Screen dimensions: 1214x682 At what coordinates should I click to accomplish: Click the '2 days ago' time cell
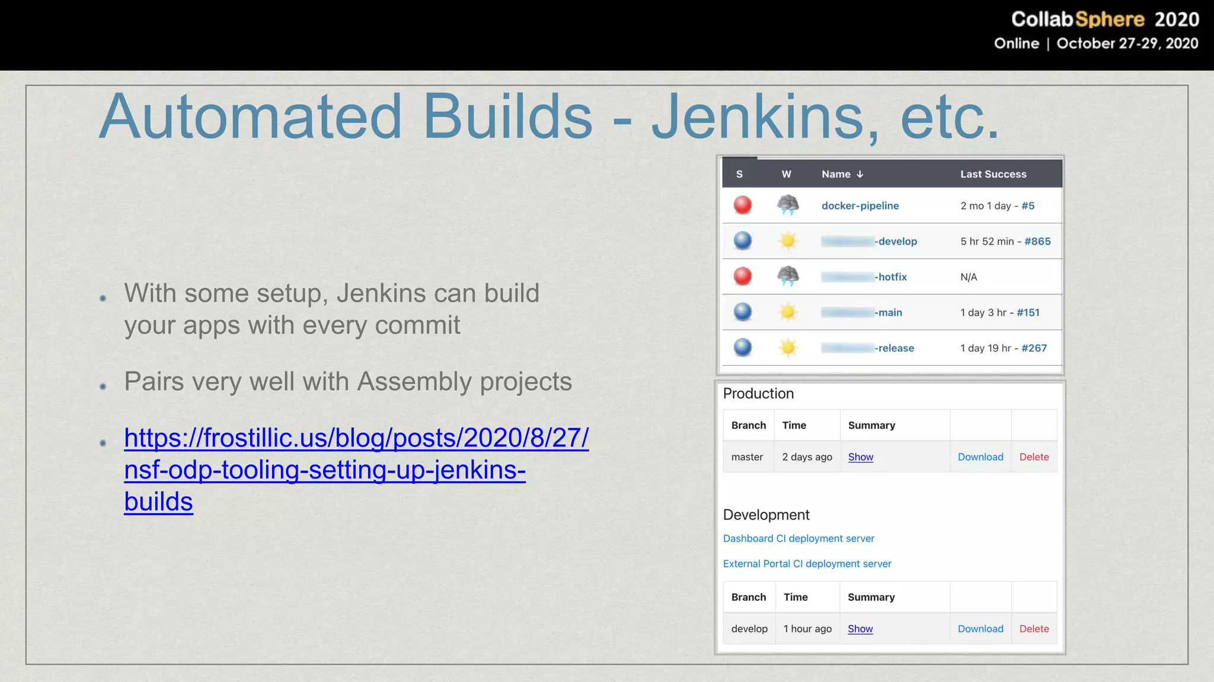pos(807,456)
